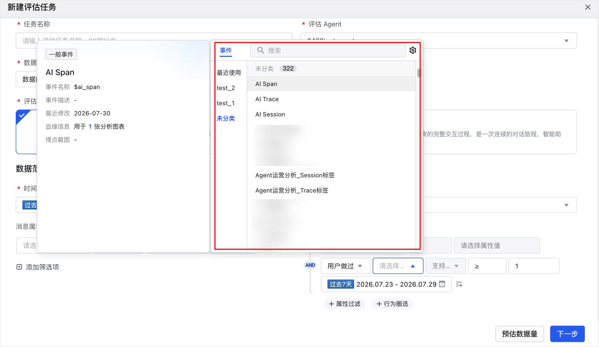Click the event list scrollbar

419,73
